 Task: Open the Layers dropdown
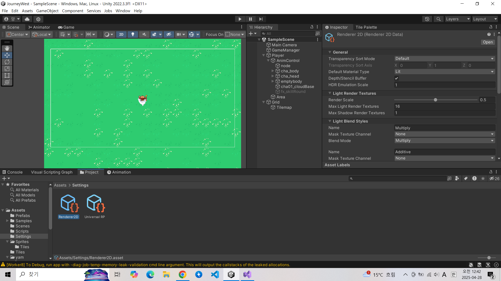[457, 19]
